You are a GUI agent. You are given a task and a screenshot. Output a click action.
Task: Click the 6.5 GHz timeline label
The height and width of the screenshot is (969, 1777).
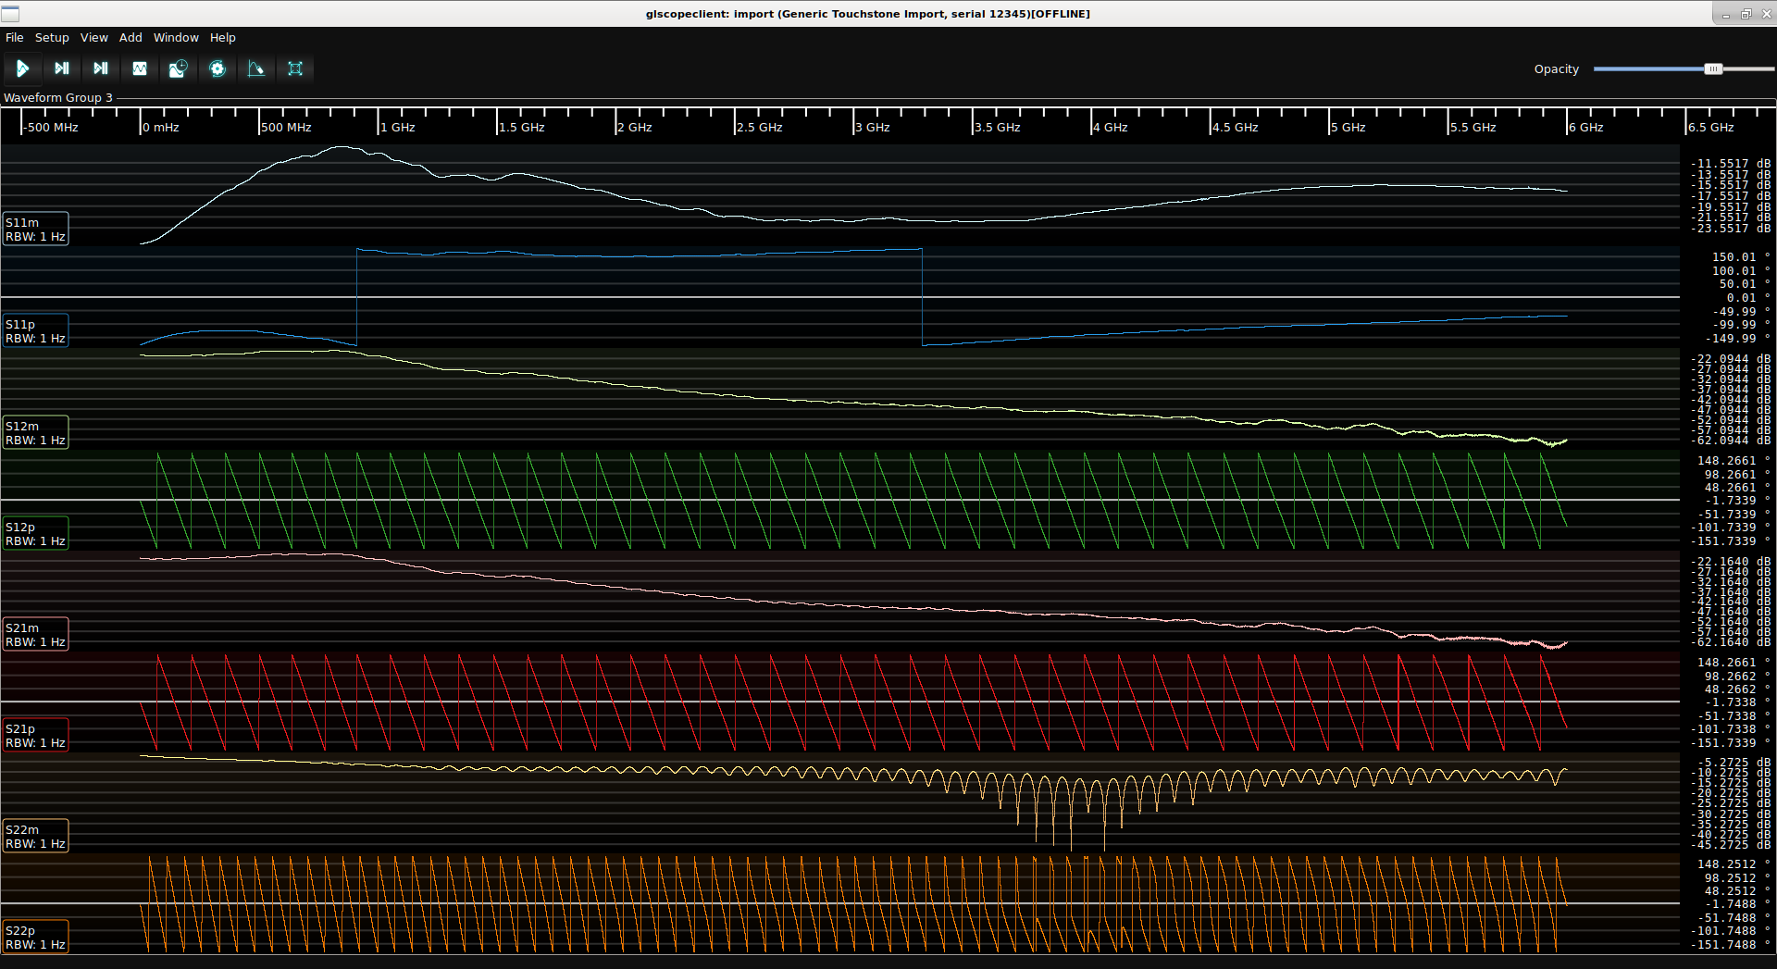(1711, 128)
